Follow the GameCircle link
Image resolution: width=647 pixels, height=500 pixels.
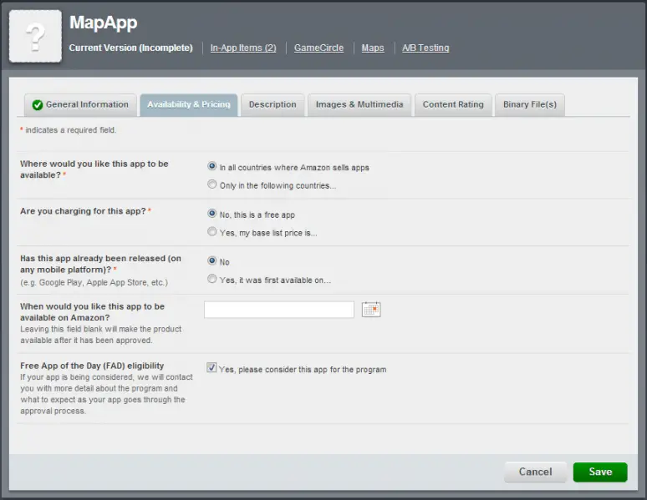[318, 48]
